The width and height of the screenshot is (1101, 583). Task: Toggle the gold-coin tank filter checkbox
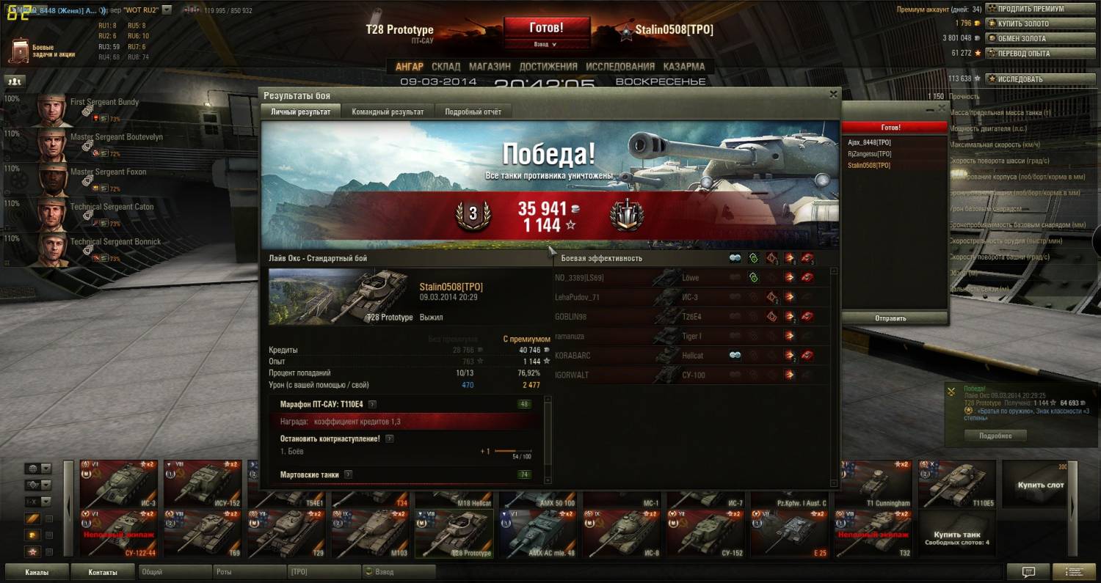[49, 535]
